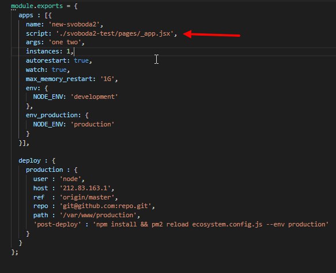Viewport: 336px width, 273px height.
Task: Click the 'production' key under deploy
Action: pos(44,170)
